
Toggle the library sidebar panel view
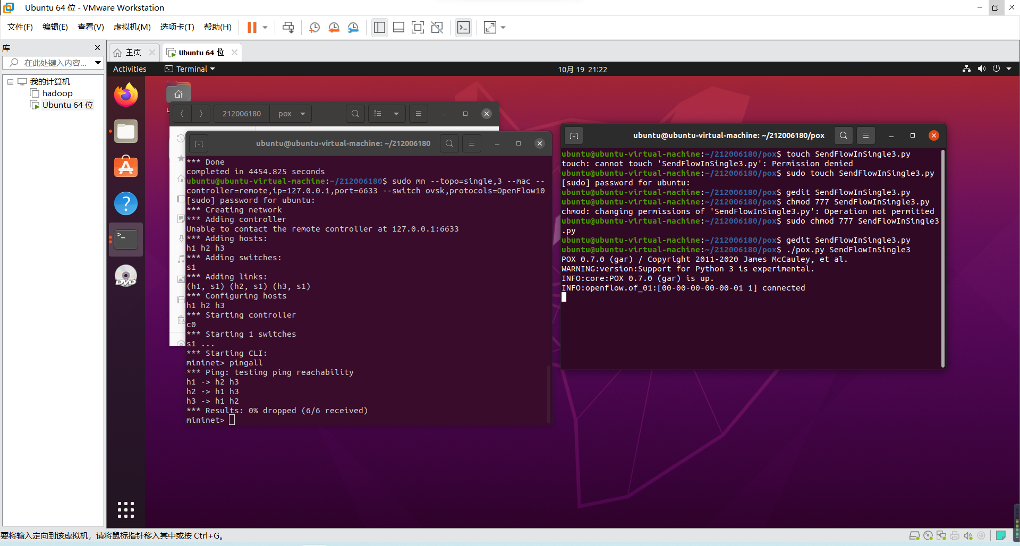point(379,28)
